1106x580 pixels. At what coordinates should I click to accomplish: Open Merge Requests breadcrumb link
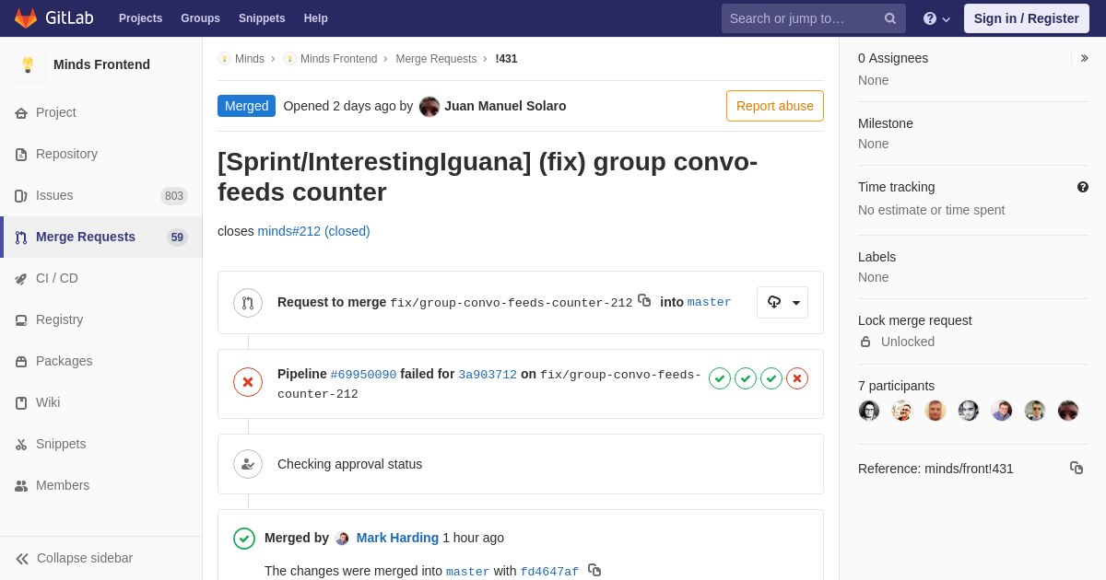(x=436, y=59)
